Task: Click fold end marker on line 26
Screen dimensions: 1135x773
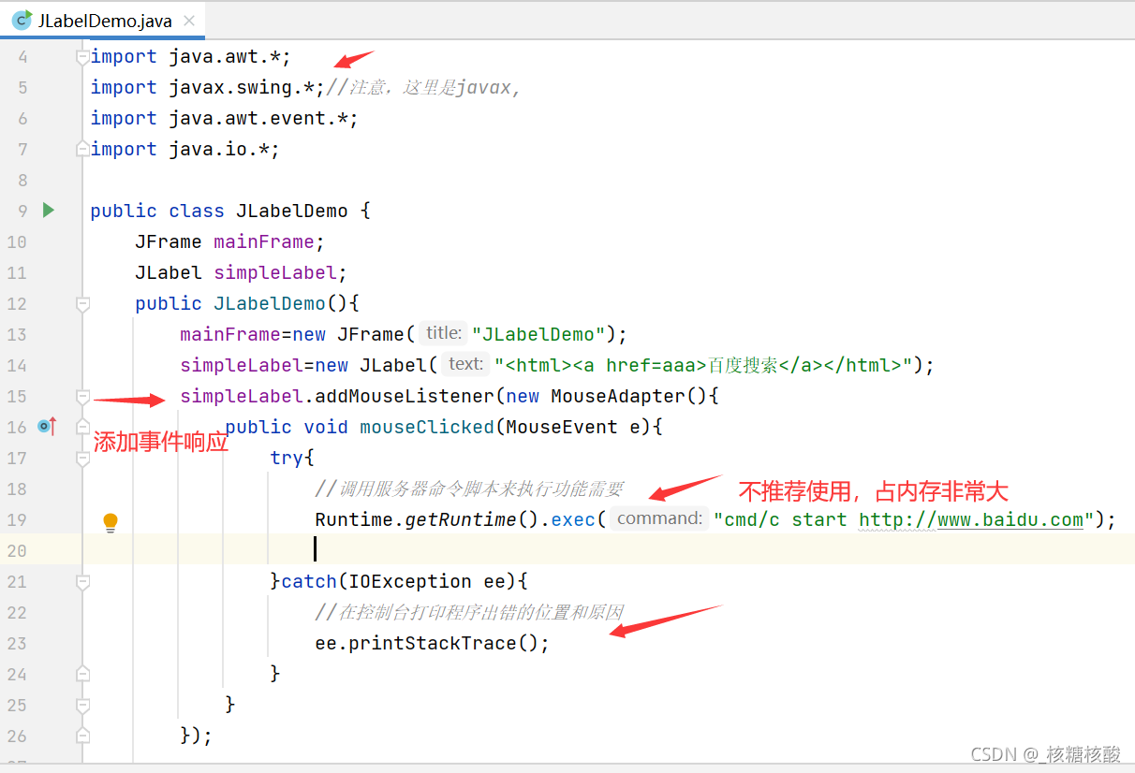Action: pyautogui.click(x=82, y=736)
